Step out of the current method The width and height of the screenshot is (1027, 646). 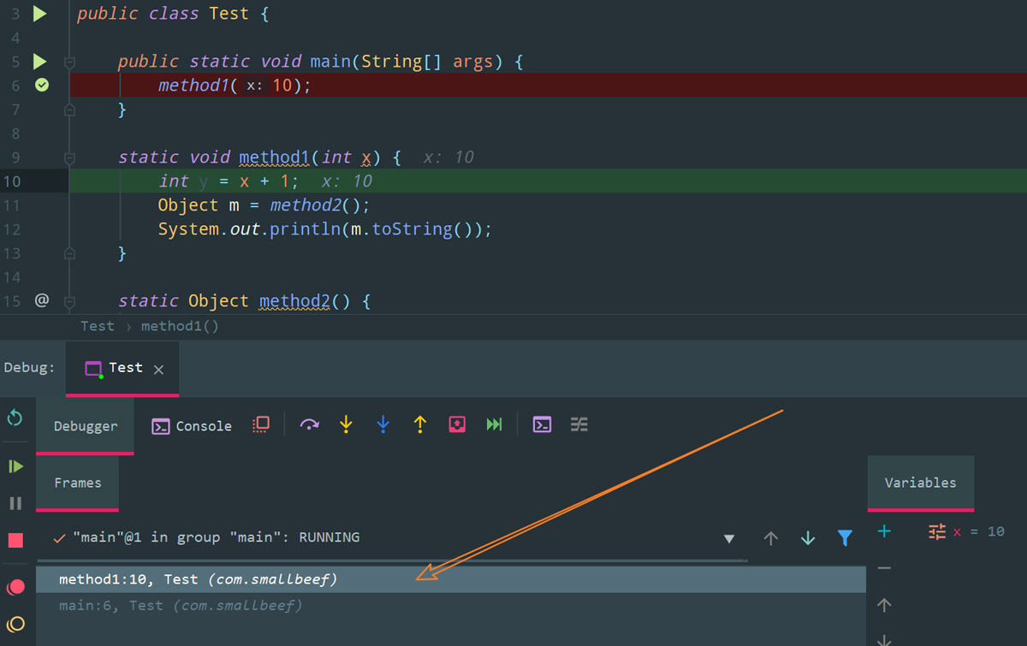tap(419, 424)
